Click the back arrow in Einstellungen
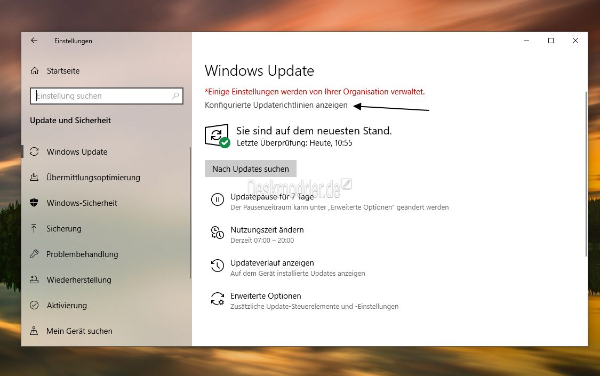The width and height of the screenshot is (600, 376). pos(34,41)
